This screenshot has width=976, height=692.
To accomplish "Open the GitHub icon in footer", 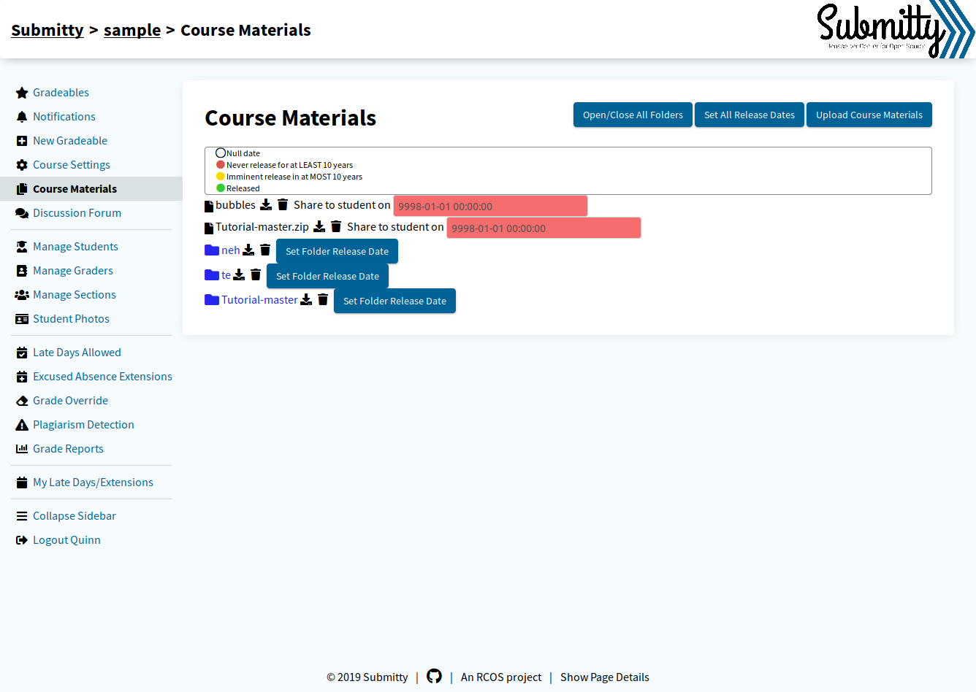I will pyautogui.click(x=434, y=676).
